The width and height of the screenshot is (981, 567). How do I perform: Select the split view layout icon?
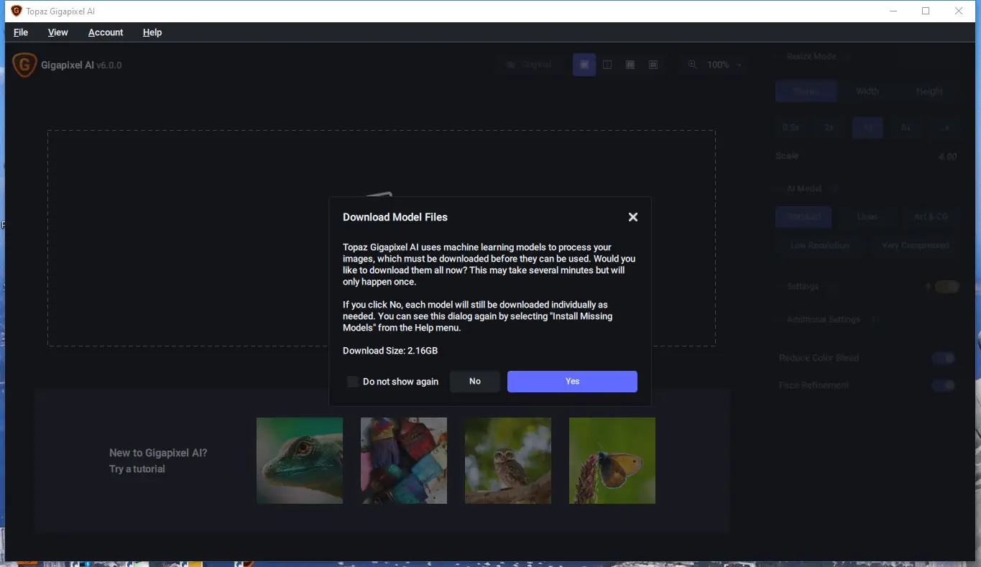[x=607, y=65]
